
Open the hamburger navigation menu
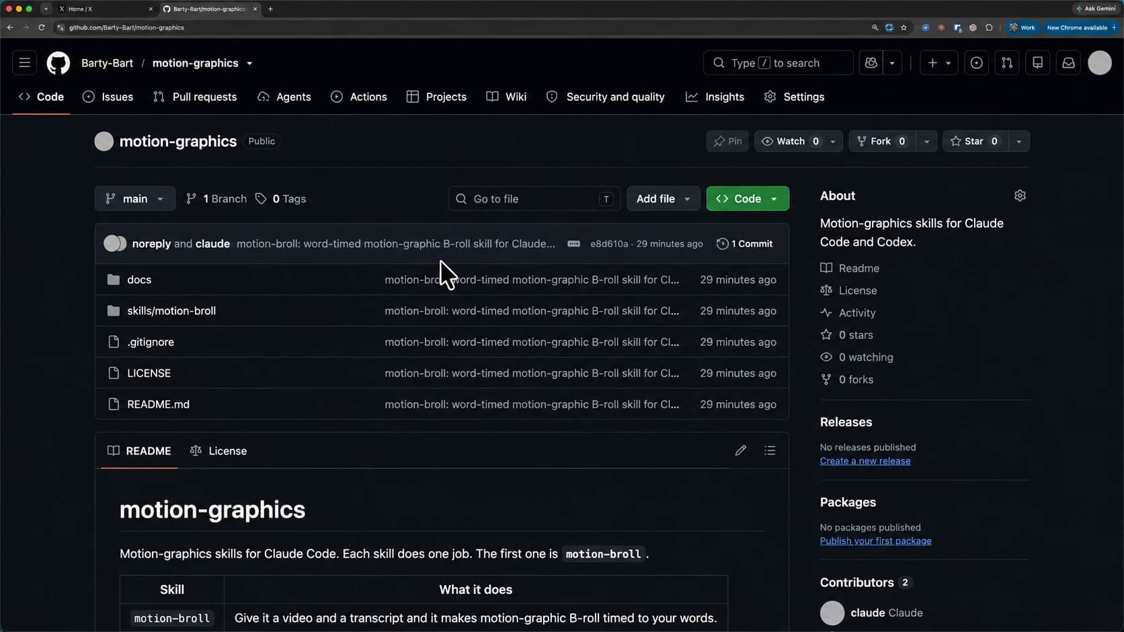25,63
